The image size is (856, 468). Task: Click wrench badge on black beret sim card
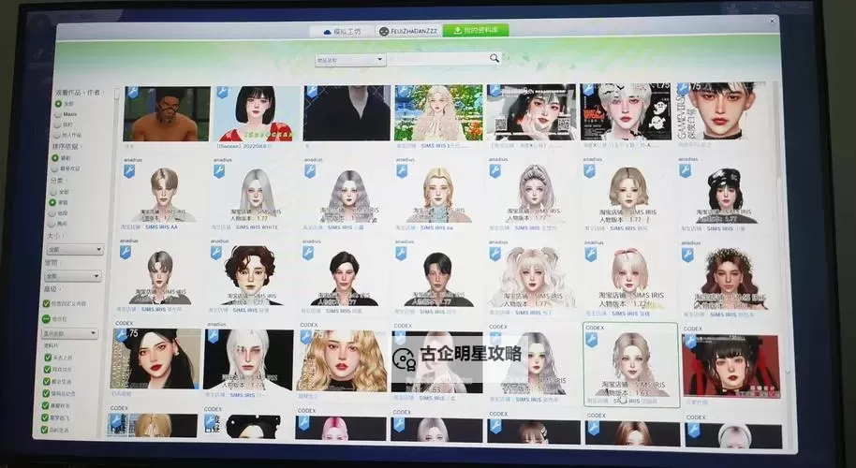tap(686, 171)
